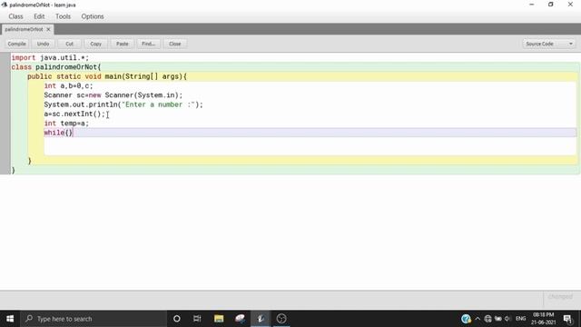Image resolution: width=581 pixels, height=327 pixels.
Task: Click the 'import java.util.*;' code line
Action: [51, 57]
